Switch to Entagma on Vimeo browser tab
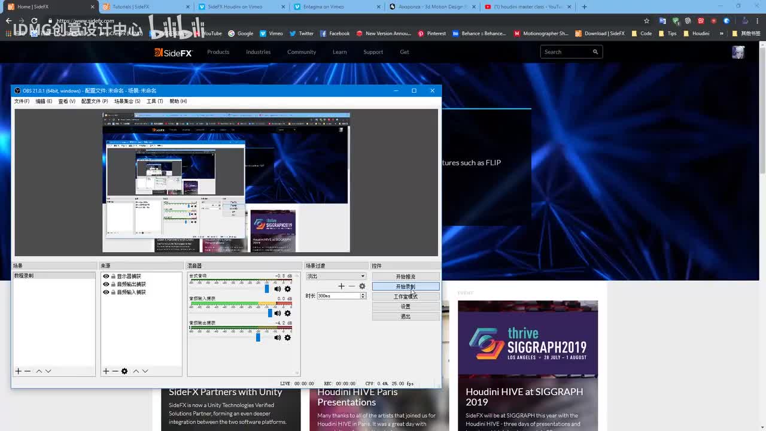 click(336, 7)
